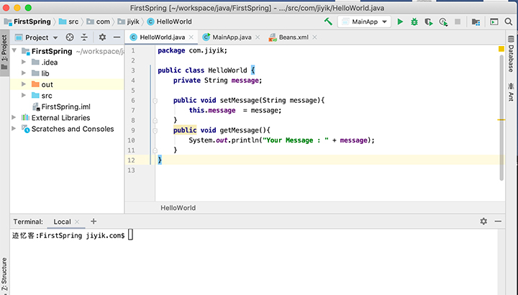Run MainApp with the green play button
The image size is (518, 295).
tap(400, 22)
